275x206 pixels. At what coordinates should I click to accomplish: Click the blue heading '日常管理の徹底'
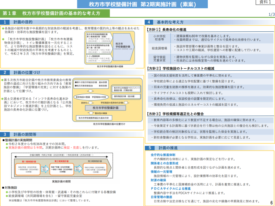(161, 197)
